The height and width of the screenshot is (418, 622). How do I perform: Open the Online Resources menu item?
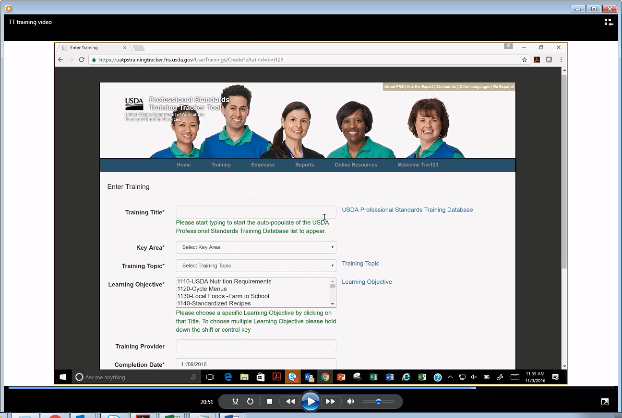356,165
